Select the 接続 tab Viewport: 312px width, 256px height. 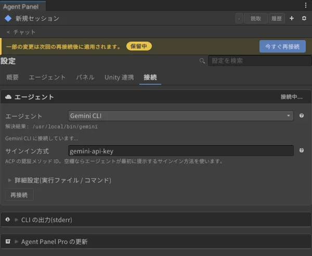click(150, 77)
